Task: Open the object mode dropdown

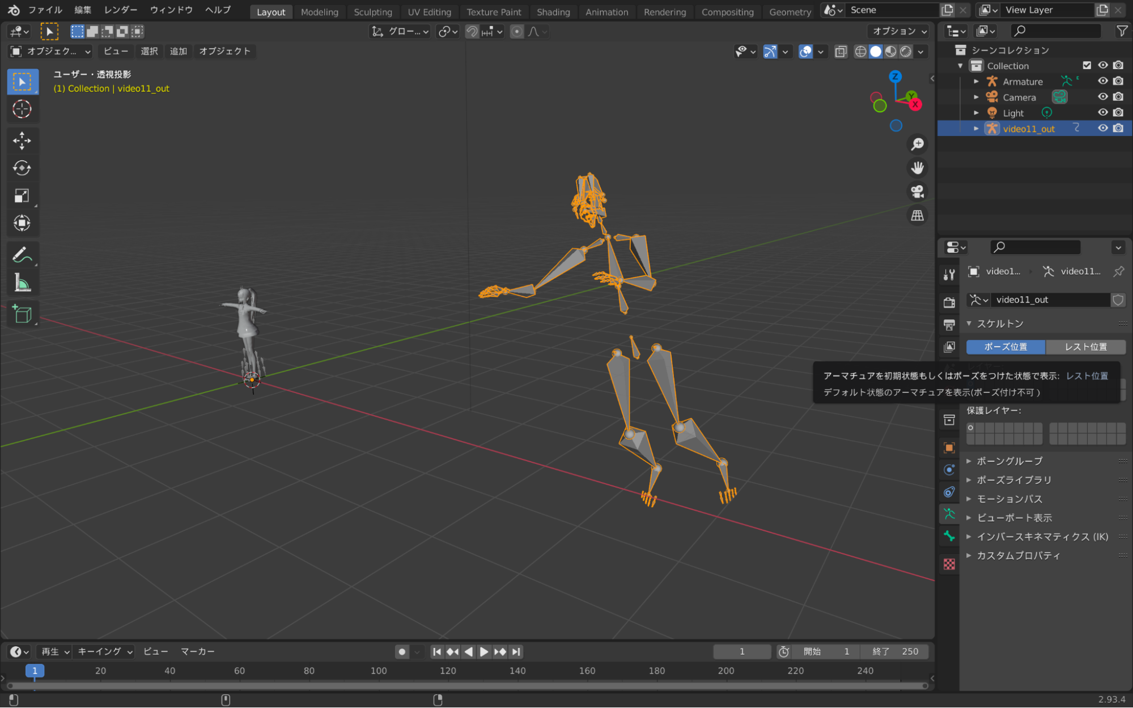Action: click(x=50, y=52)
